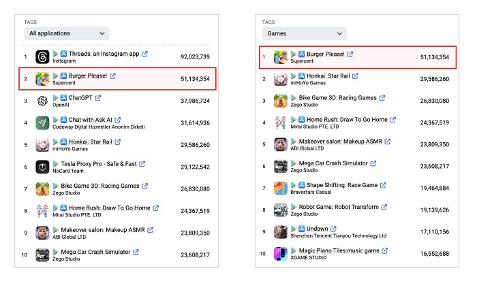Open Makeover salon: Makeup ASMR in All applications
Screen dimensions: 477x281
103,230
